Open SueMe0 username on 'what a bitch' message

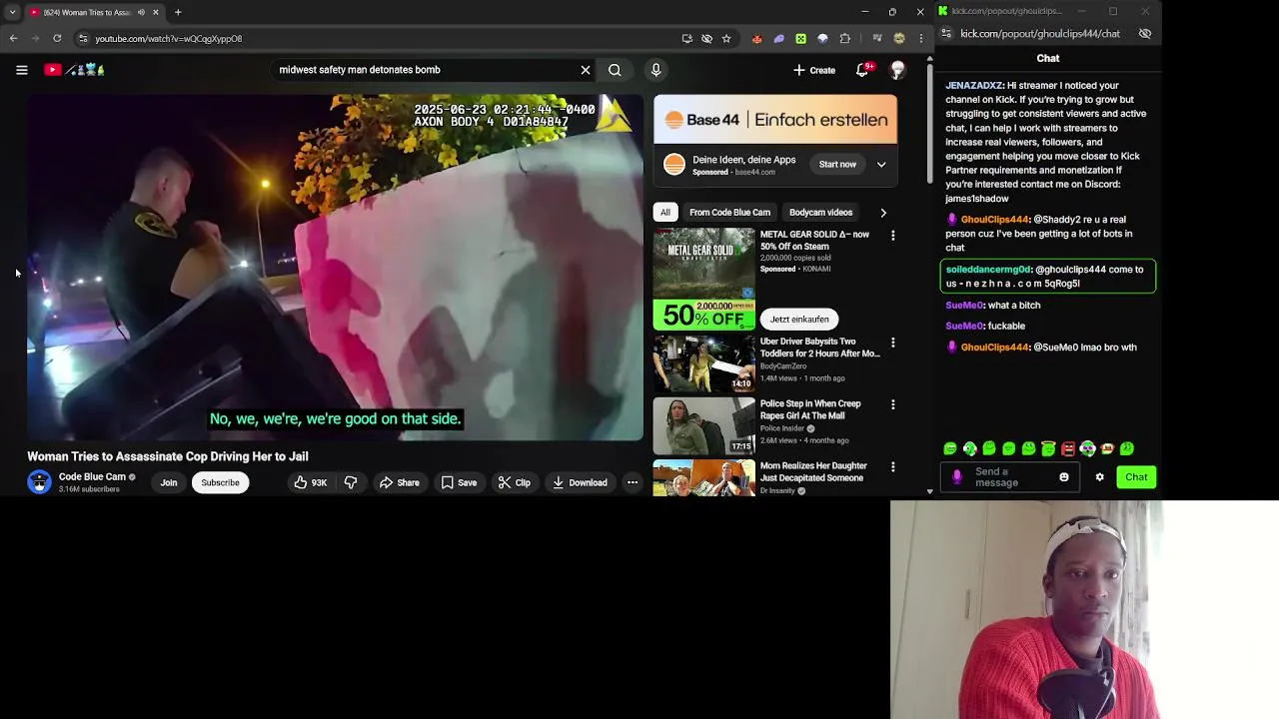[964, 306]
